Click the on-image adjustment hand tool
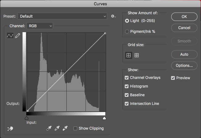This screenshot has width=201, height=138. 10,128
